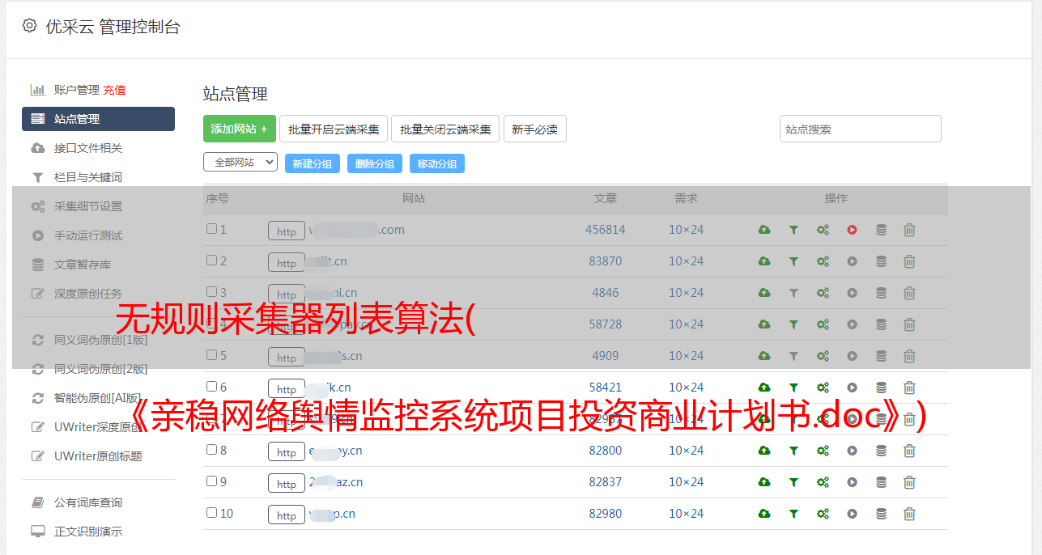Click the filter icon in row 9
Screen dimensions: 1042x555
793,482
